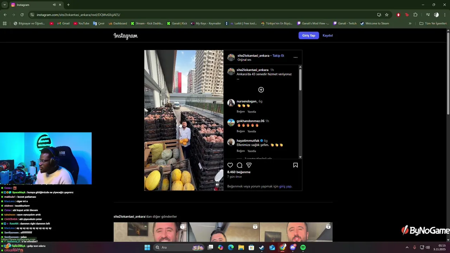
Task: Open the Outlook taskbar icon
Action: point(272,247)
